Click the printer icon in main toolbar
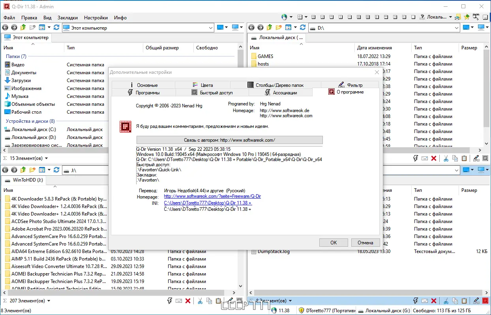This screenshot has width=491, height=315. [x=457, y=17]
